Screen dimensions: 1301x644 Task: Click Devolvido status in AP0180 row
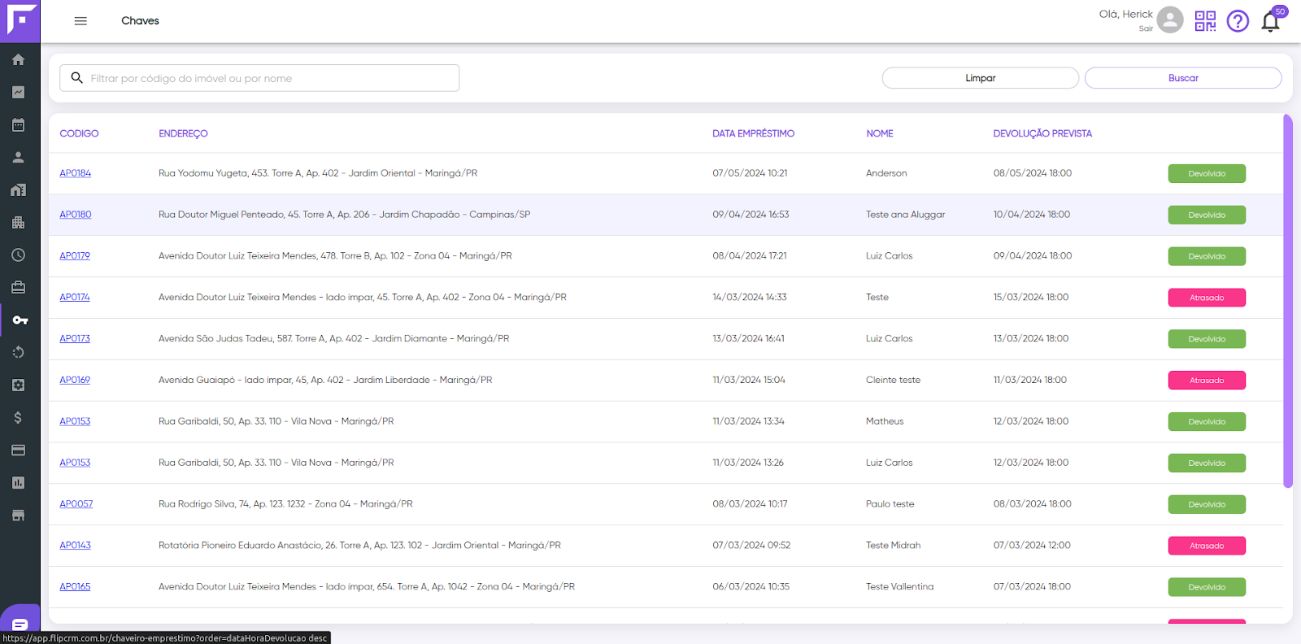pyautogui.click(x=1207, y=215)
